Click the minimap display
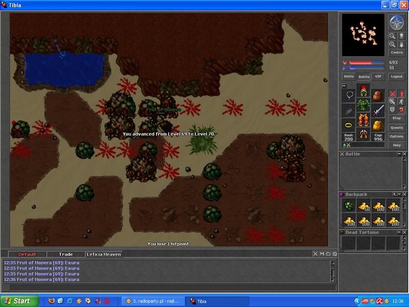Screen dimensions: 409x307 pyautogui.click(x=363, y=35)
